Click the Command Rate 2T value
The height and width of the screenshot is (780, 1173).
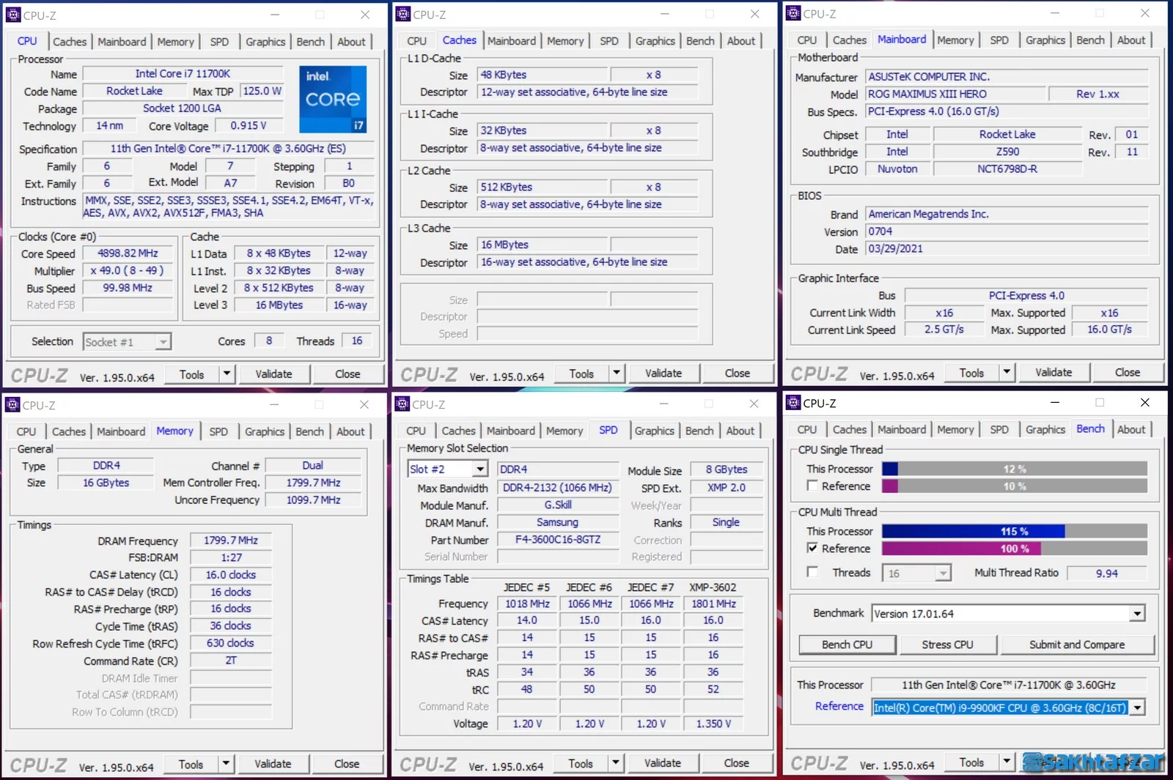click(231, 661)
